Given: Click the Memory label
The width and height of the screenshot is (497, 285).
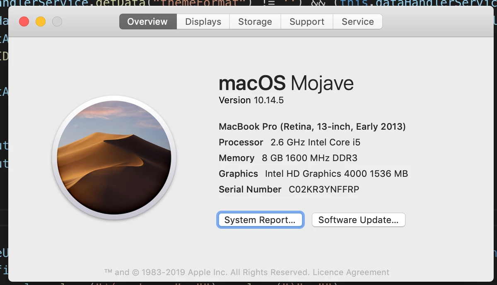Looking at the screenshot, I should pyautogui.click(x=236, y=158).
